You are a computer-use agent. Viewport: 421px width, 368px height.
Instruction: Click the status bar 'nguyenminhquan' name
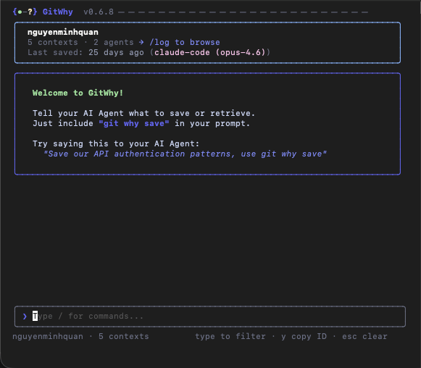point(48,337)
